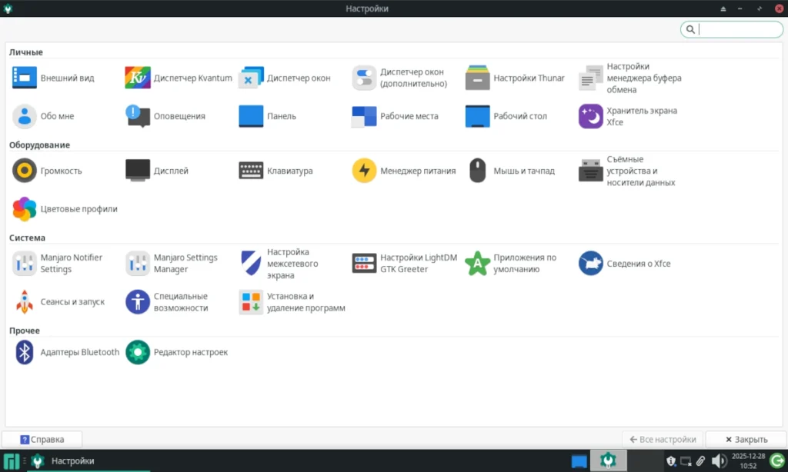Image resolution: width=788 pixels, height=472 pixels.
Task: Click the Прочее section heading
Action: pyautogui.click(x=24, y=331)
